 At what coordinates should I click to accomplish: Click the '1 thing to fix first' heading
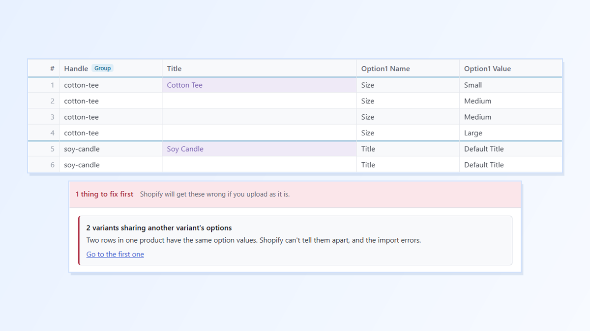click(x=104, y=194)
